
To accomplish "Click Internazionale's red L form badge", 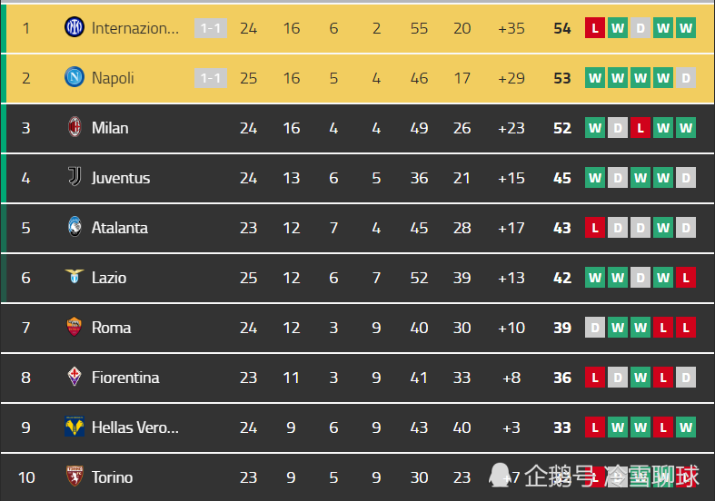I will 594,28.
